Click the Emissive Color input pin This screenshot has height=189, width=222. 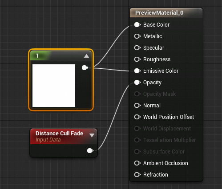[137, 71]
